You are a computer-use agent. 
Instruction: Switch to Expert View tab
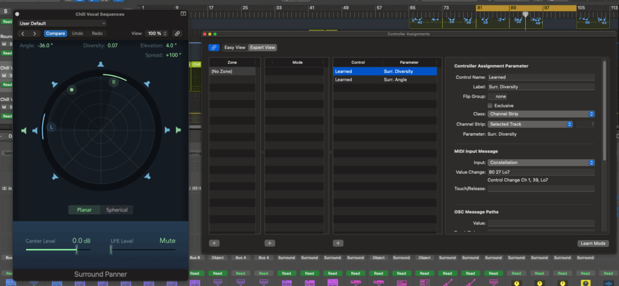[x=262, y=48]
